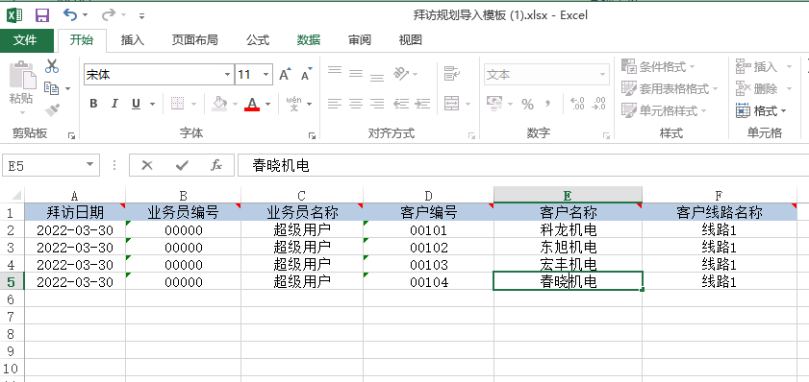Click the formula bar text 春晓机电
The width and height of the screenshot is (809, 382).
coord(281,165)
